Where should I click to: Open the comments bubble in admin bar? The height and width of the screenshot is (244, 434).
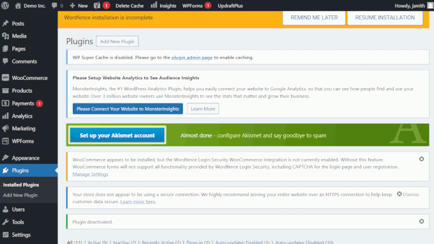(54, 6)
